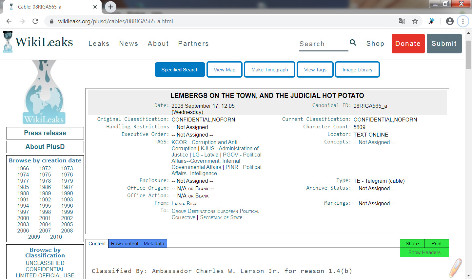This screenshot has height=279, width=472.
Task: Open the Partners menu item
Action: pos(193,44)
